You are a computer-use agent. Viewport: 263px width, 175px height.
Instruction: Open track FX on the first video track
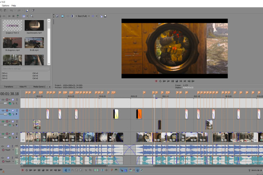[3, 100]
